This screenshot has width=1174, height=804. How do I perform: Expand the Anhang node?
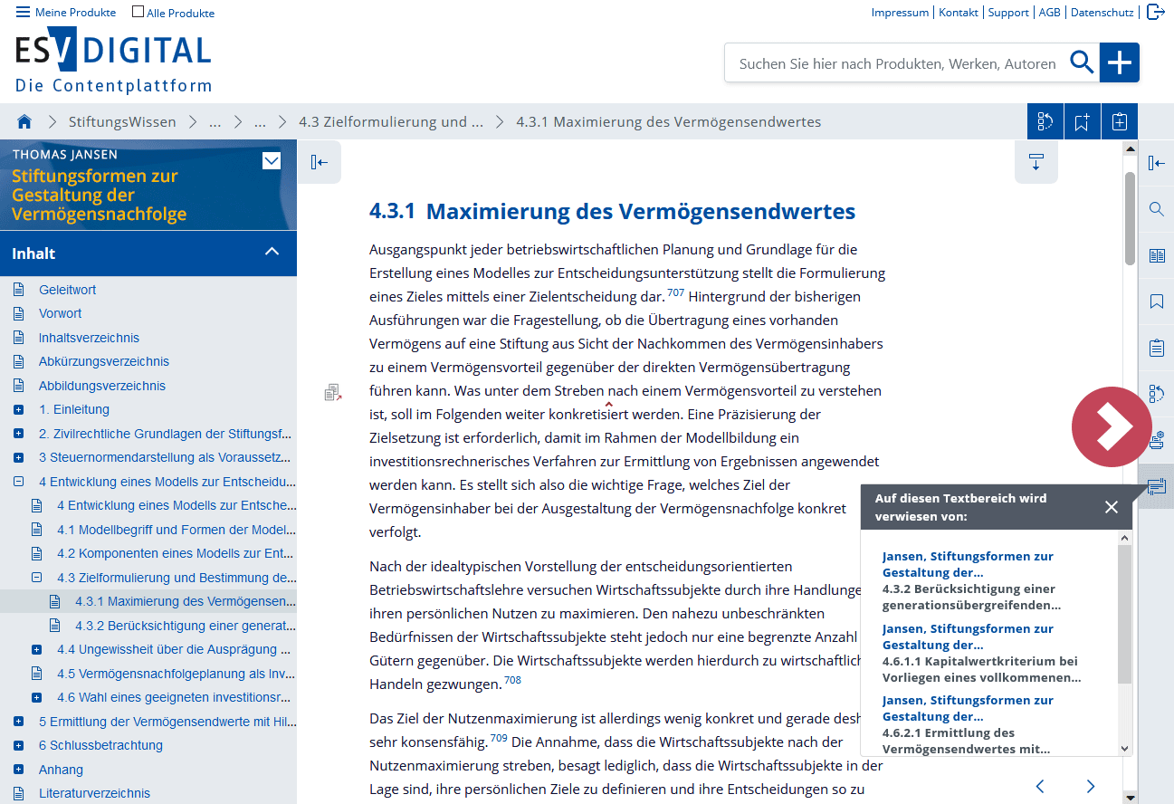click(x=18, y=770)
